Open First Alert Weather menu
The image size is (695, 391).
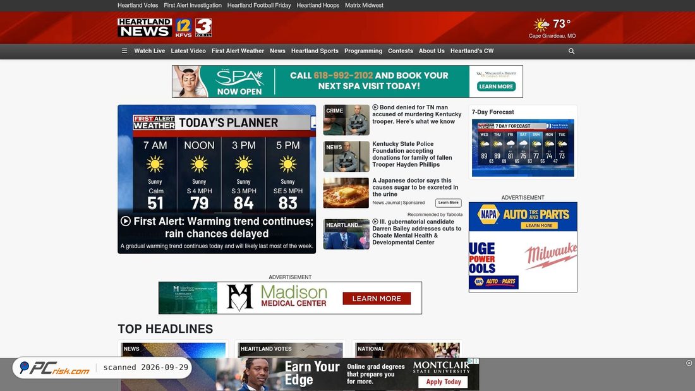coord(238,51)
